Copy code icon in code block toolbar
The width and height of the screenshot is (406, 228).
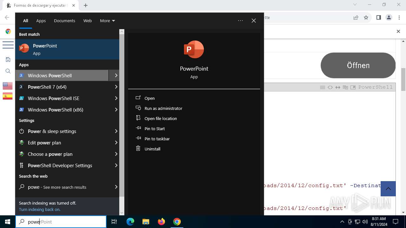(345, 87)
